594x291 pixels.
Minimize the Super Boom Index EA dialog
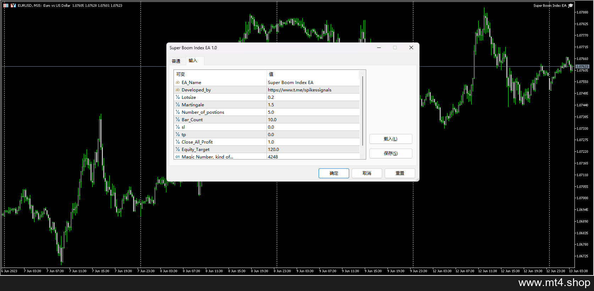379,48
